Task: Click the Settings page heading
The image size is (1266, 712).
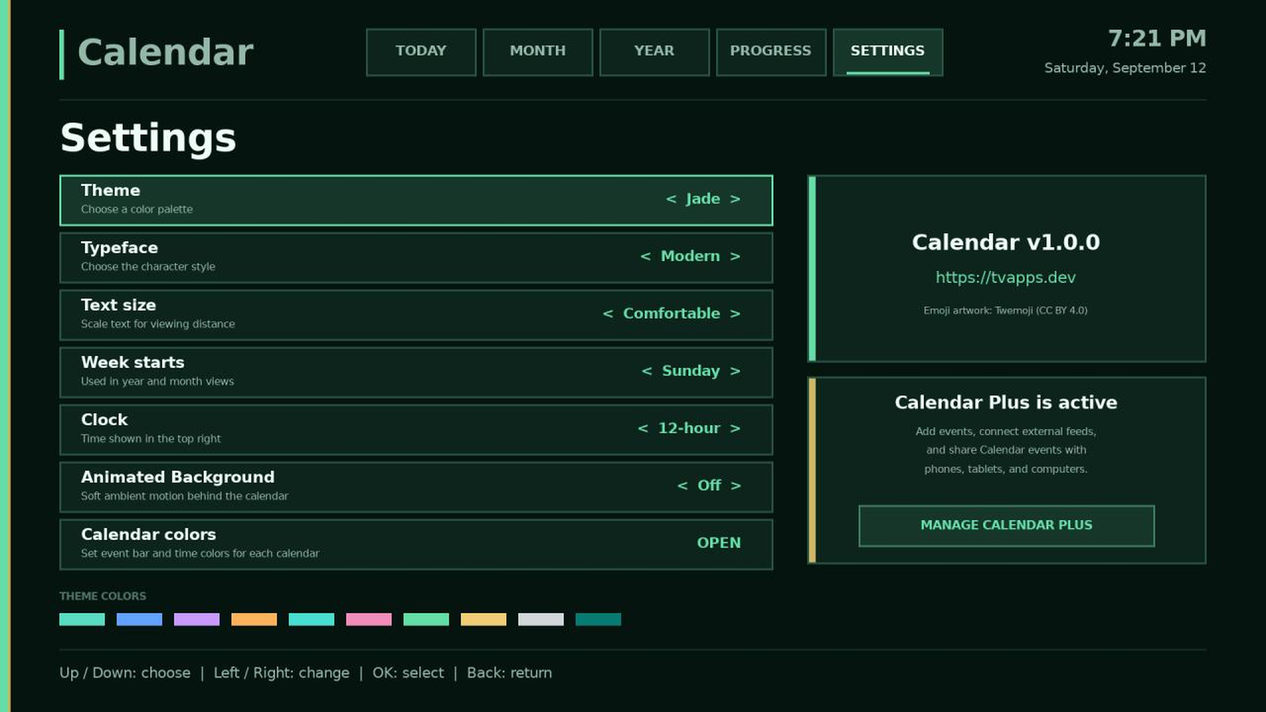Action: tap(148, 138)
